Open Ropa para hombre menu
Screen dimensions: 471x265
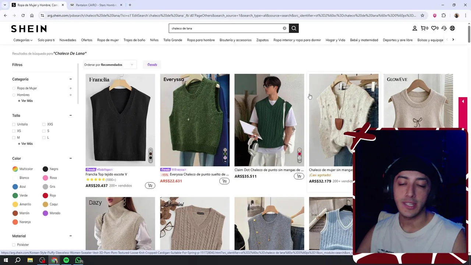(201, 40)
